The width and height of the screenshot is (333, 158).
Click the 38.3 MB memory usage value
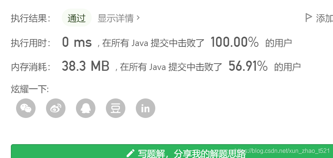(86, 66)
